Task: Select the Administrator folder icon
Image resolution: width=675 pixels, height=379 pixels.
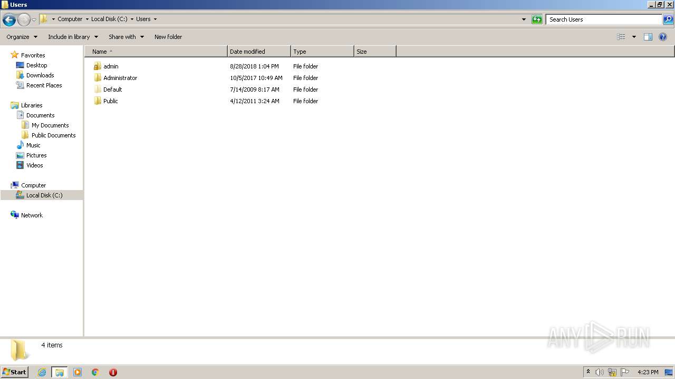Action: coord(98,78)
